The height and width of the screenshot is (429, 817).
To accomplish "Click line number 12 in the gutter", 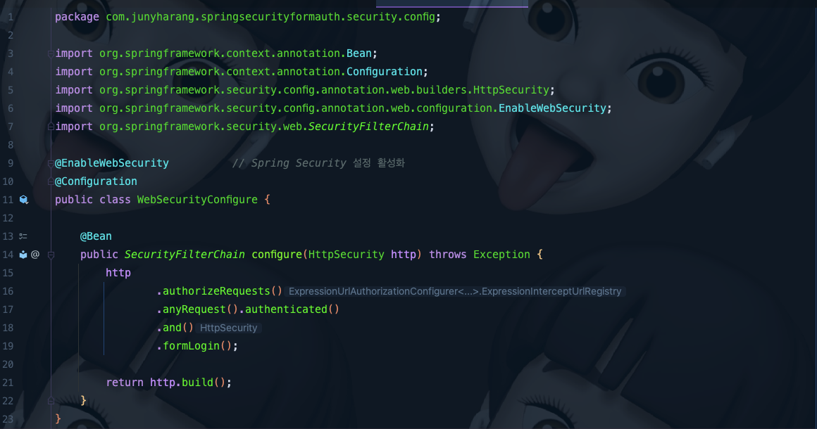I will click(x=8, y=218).
